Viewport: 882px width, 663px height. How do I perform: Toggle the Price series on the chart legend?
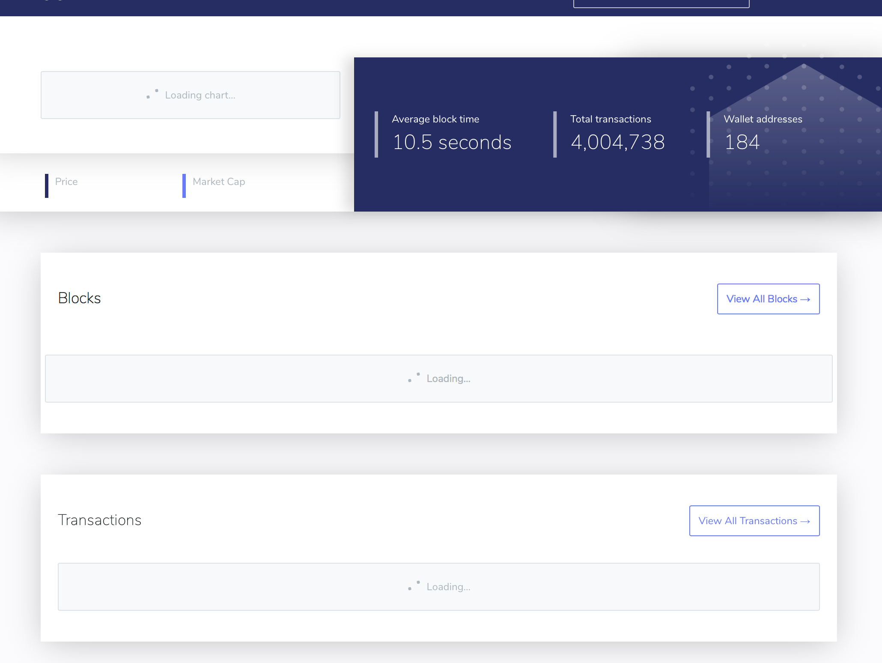tap(66, 182)
